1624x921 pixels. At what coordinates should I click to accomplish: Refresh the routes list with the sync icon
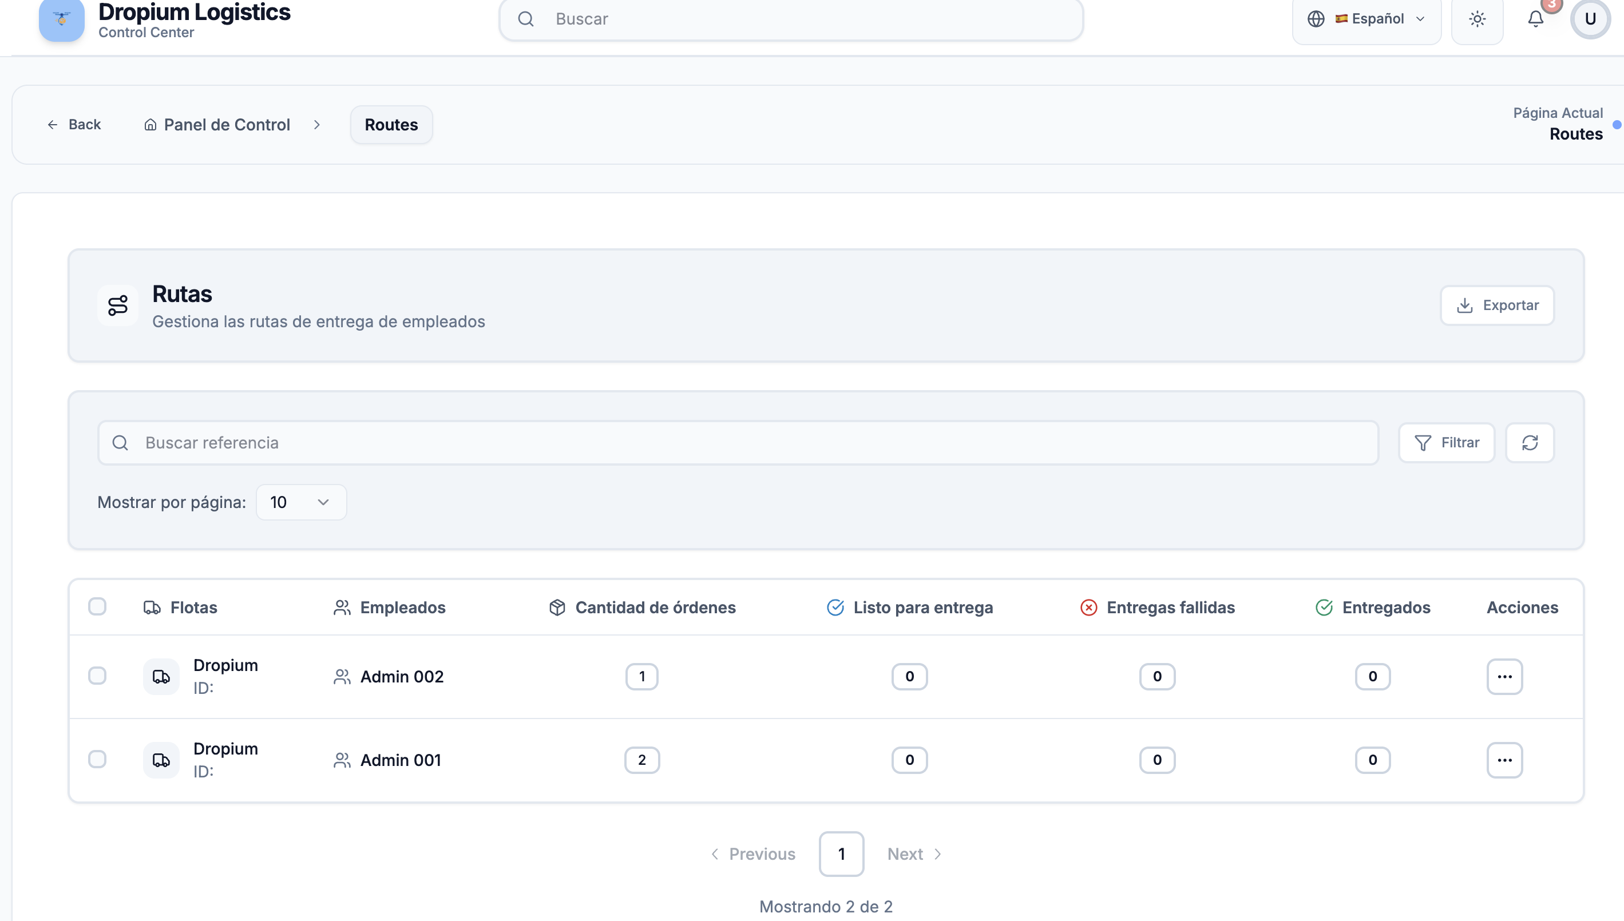(x=1530, y=442)
